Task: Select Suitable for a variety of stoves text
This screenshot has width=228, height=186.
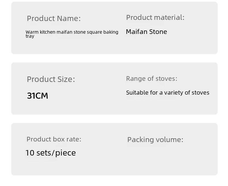Action: (168, 93)
